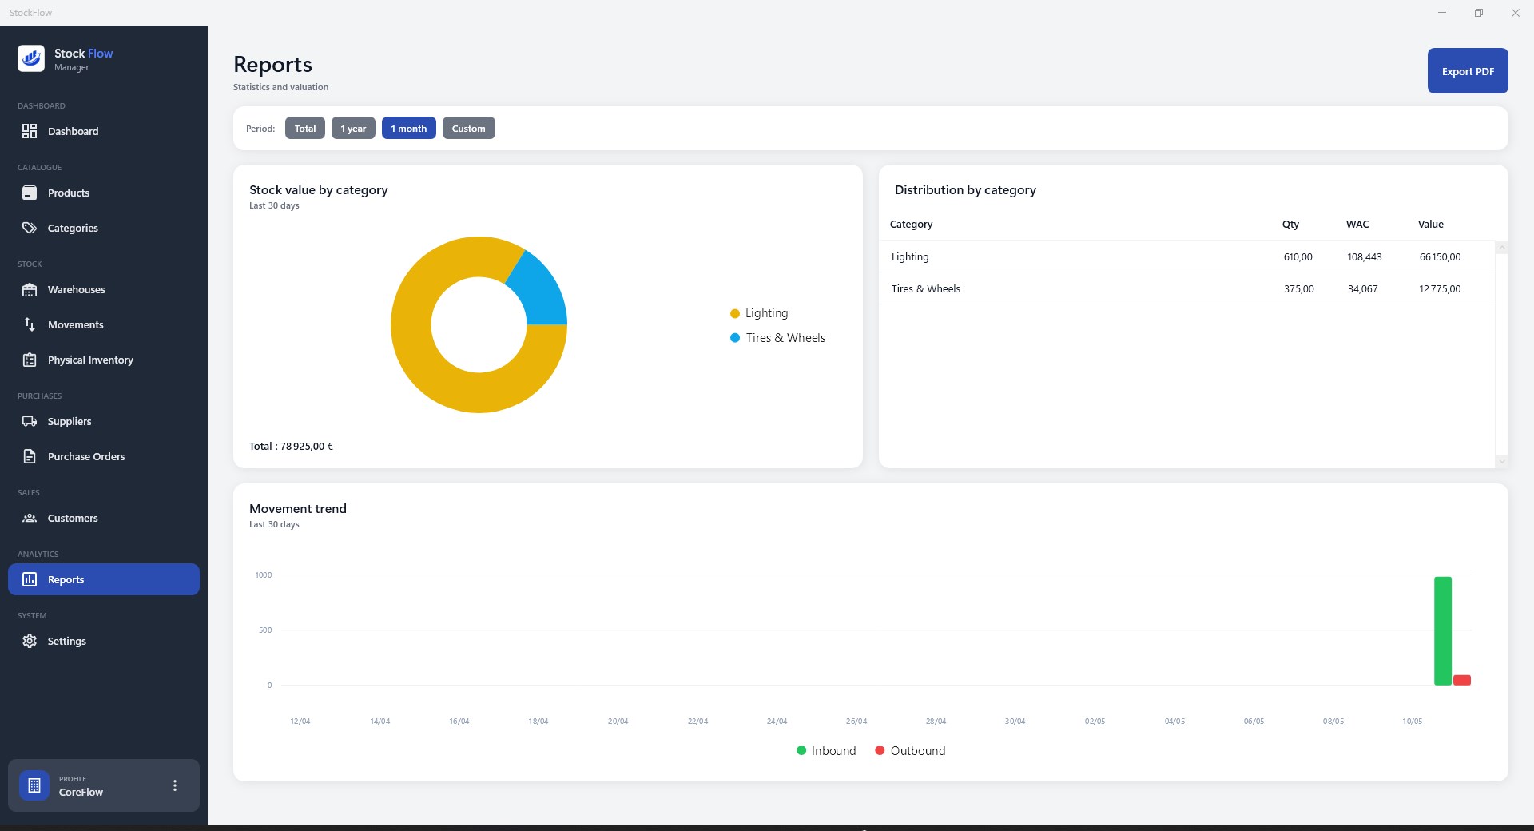Open the Categories tag icon
The height and width of the screenshot is (831, 1534).
30,228
